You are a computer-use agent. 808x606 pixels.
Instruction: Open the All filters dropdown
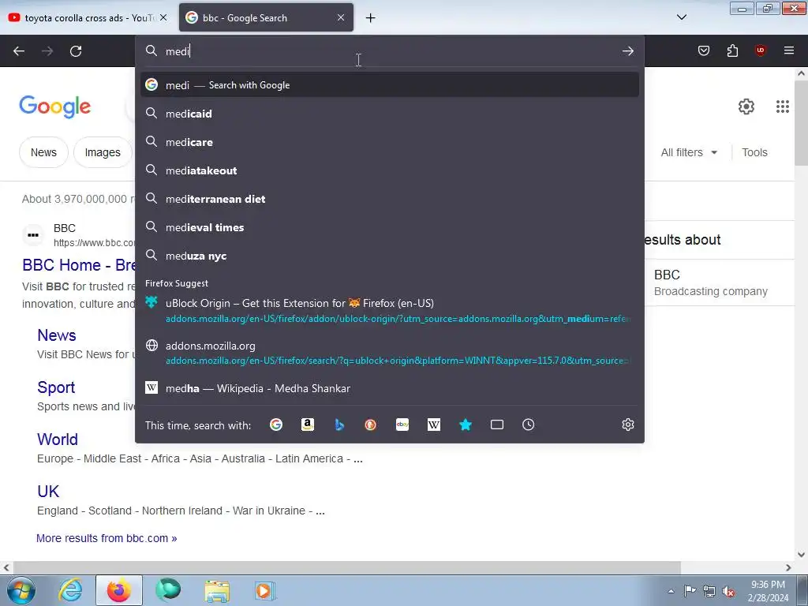(689, 152)
